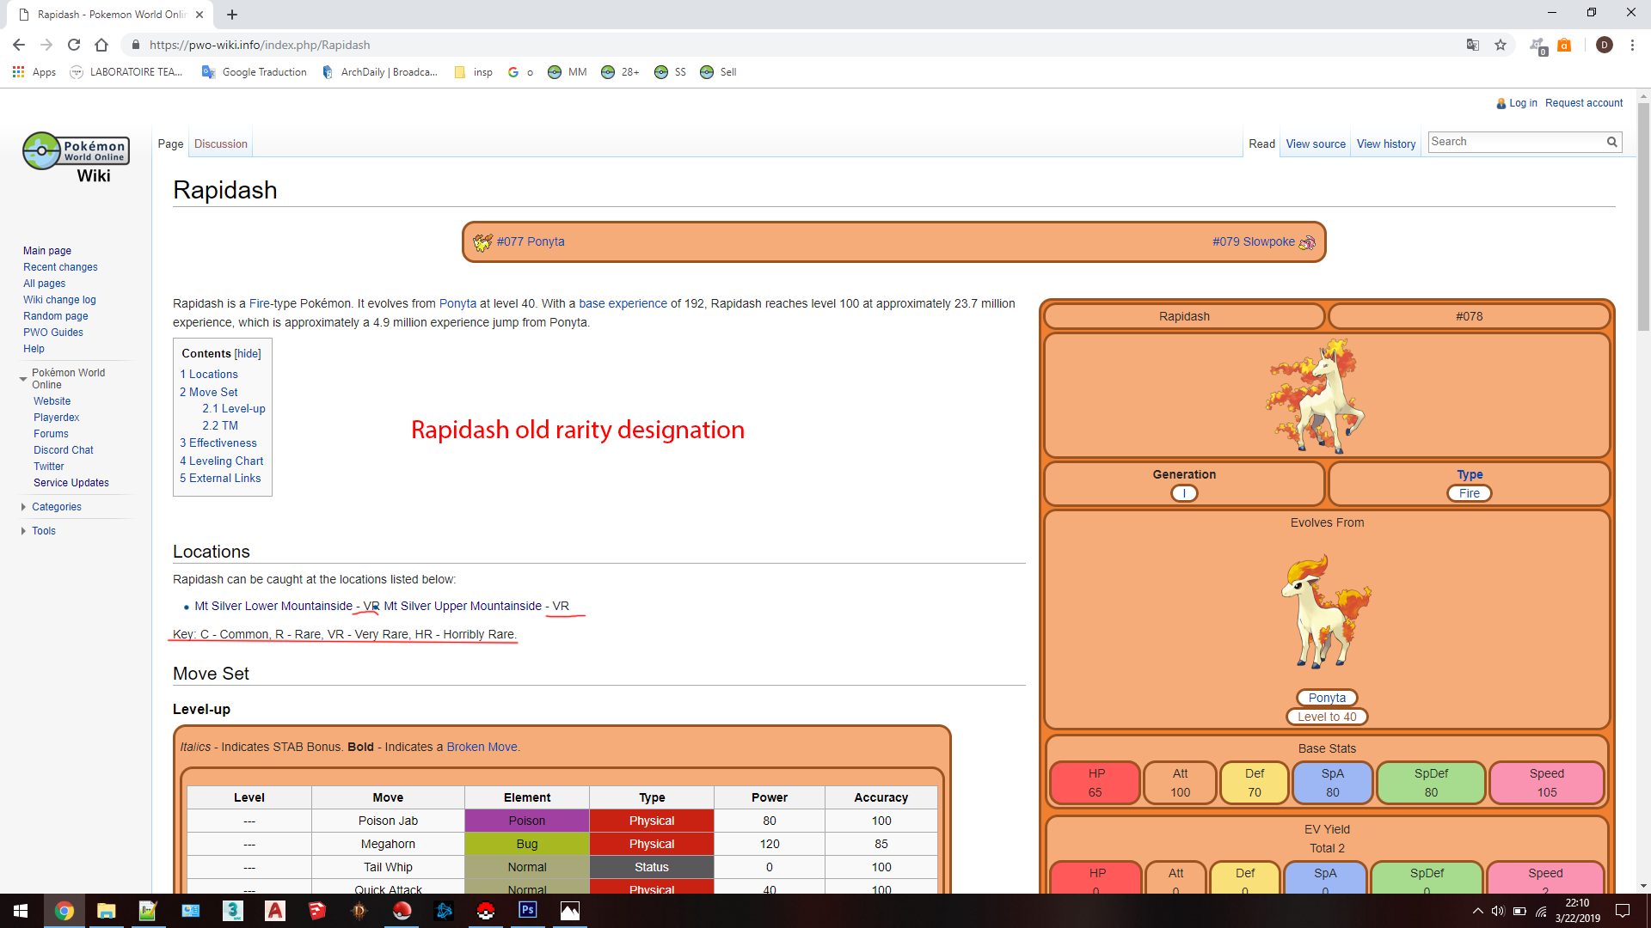Click the Ponyta sprite image
The height and width of the screenshot is (928, 1651).
[x=1325, y=611]
